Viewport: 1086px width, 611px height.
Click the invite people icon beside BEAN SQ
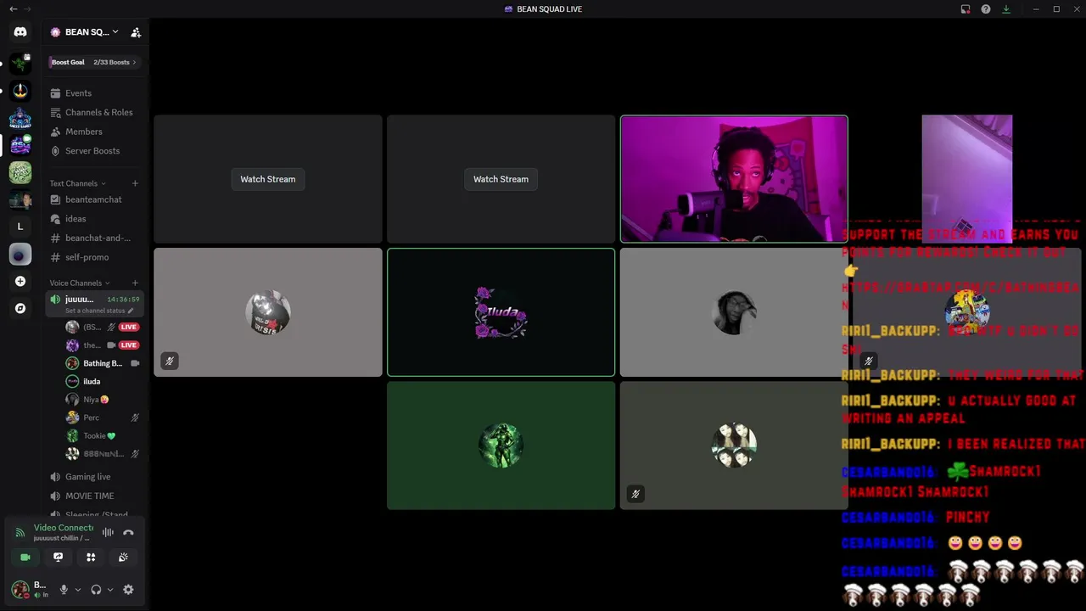tap(136, 32)
